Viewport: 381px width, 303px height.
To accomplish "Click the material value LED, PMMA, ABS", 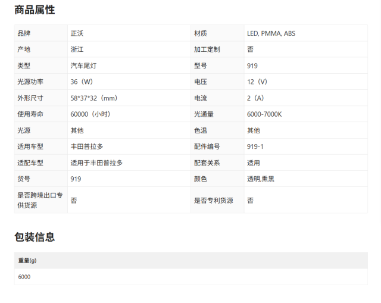I will [271, 33].
